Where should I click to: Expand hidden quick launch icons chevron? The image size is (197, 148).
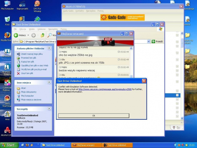(x=38, y=144)
